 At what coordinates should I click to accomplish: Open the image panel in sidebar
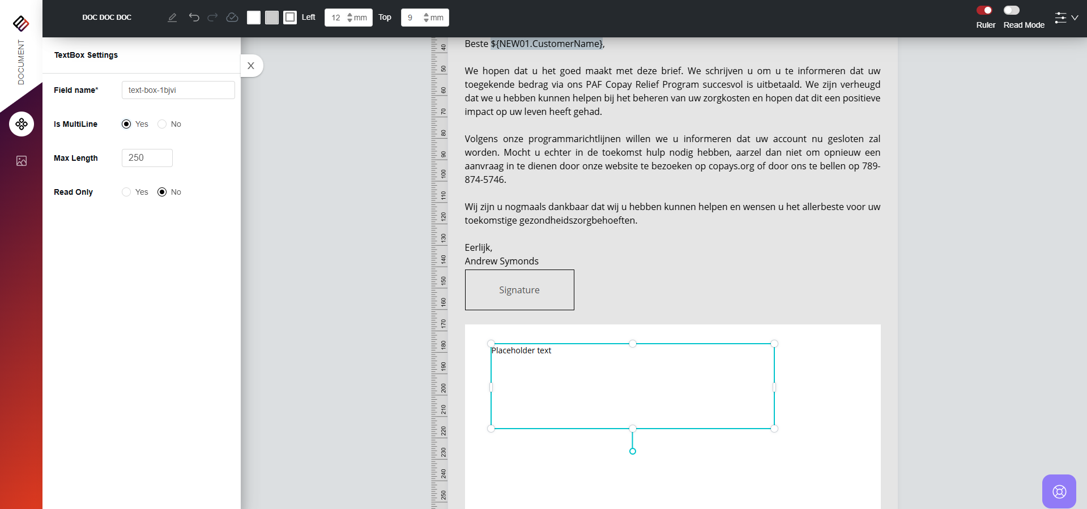tap(22, 161)
